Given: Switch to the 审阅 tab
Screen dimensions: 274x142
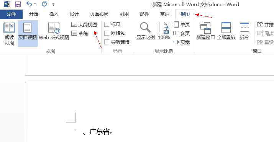Looking at the screenshot, I should click(165, 14).
